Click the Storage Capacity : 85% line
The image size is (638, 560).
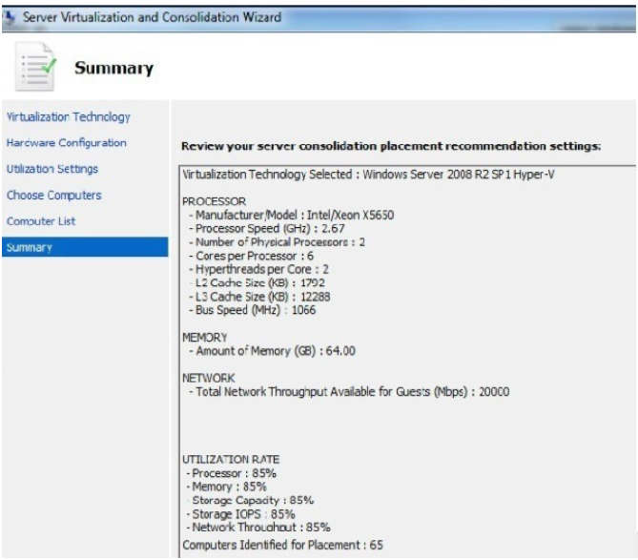coord(250,500)
